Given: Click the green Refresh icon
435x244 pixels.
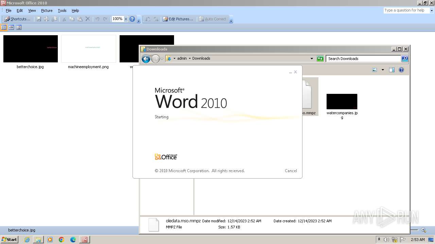Looking at the screenshot, I should click(320, 59).
